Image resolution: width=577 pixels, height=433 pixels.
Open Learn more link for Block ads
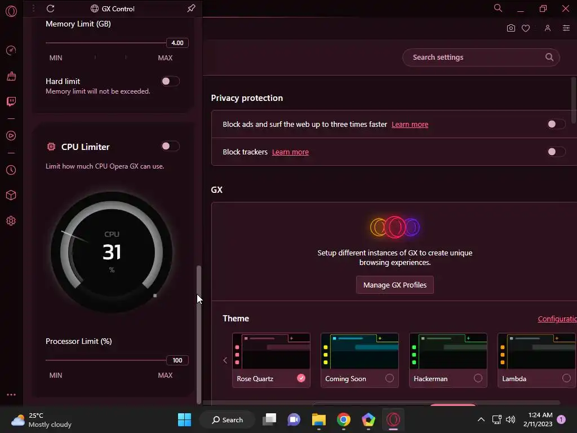point(410,125)
